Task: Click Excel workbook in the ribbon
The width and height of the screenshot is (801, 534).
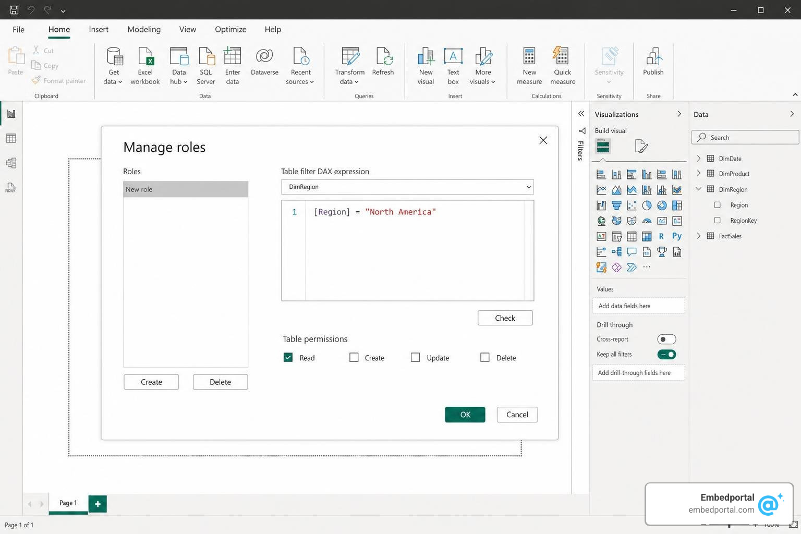Action: 145,66
